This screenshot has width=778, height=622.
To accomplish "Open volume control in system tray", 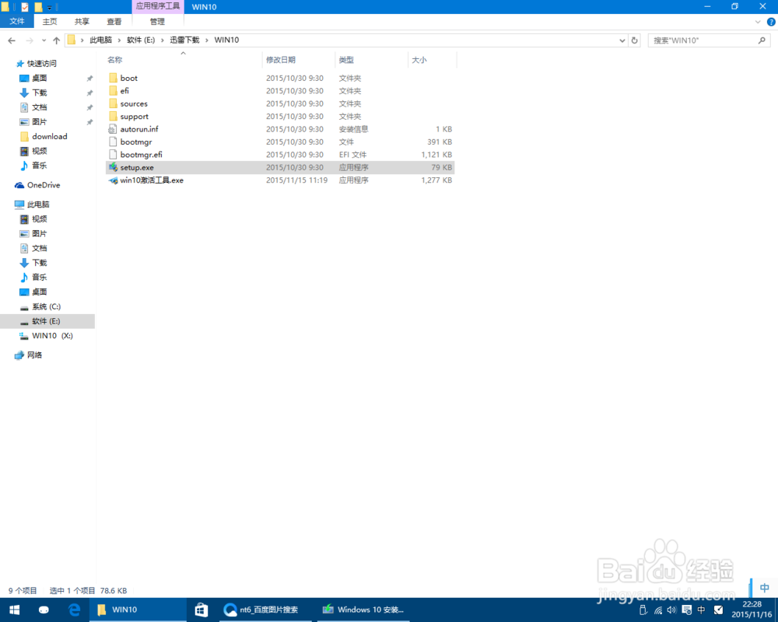I will click(672, 610).
